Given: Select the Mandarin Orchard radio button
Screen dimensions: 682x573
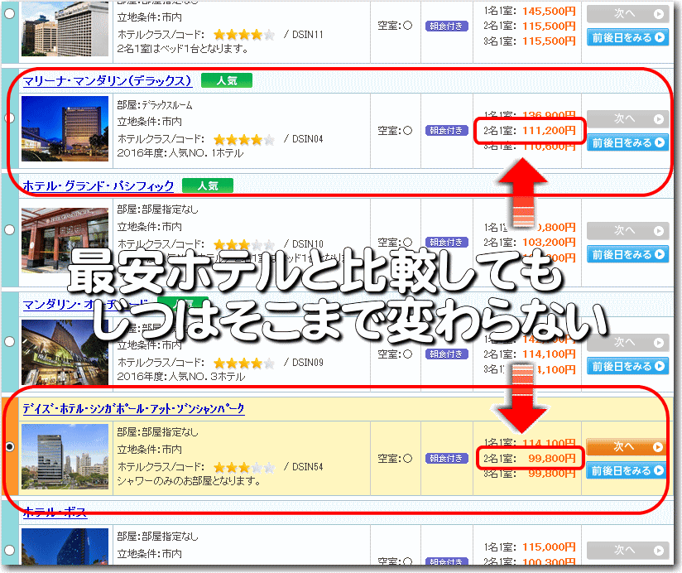Looking at the screenshot, I should (10, 341).
